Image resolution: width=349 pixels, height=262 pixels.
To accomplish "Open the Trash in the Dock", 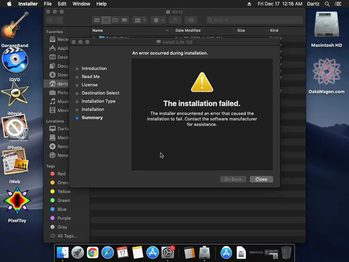I will point(286,253).
